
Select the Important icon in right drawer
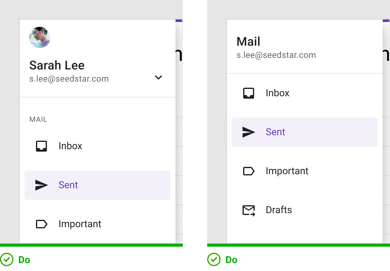click(x=249, y=171)
